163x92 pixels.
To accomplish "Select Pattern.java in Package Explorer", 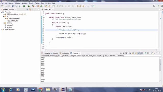I will [14, 21].
